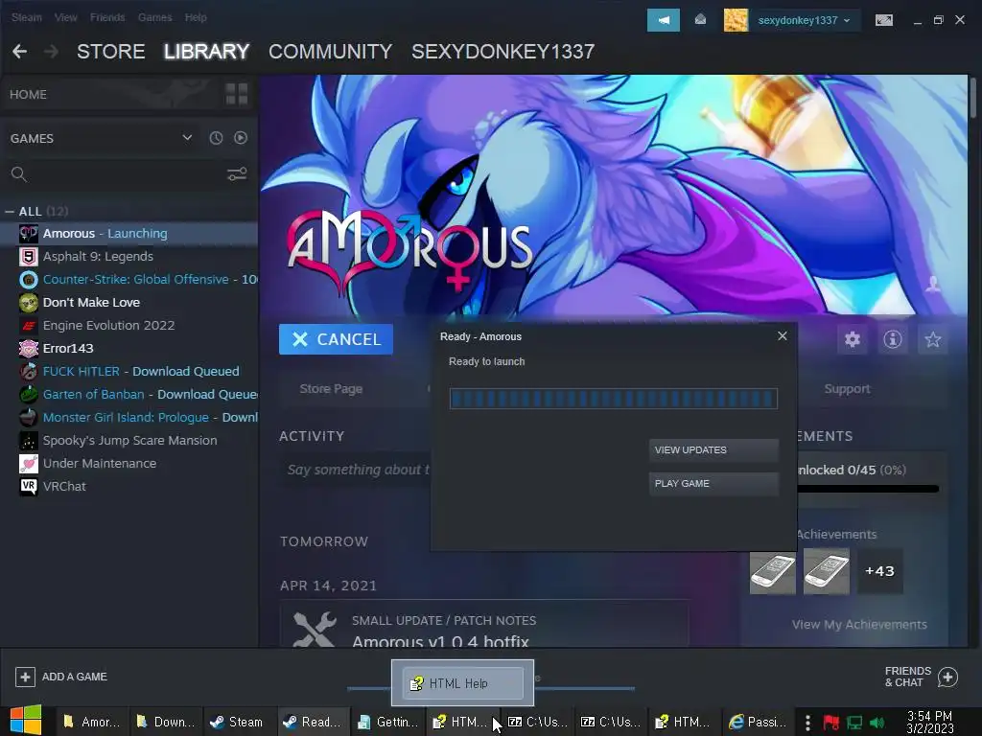Close the Ready - Amorous dialog
Viewport: 982px width, 736px height.
(x=783, y=336)
